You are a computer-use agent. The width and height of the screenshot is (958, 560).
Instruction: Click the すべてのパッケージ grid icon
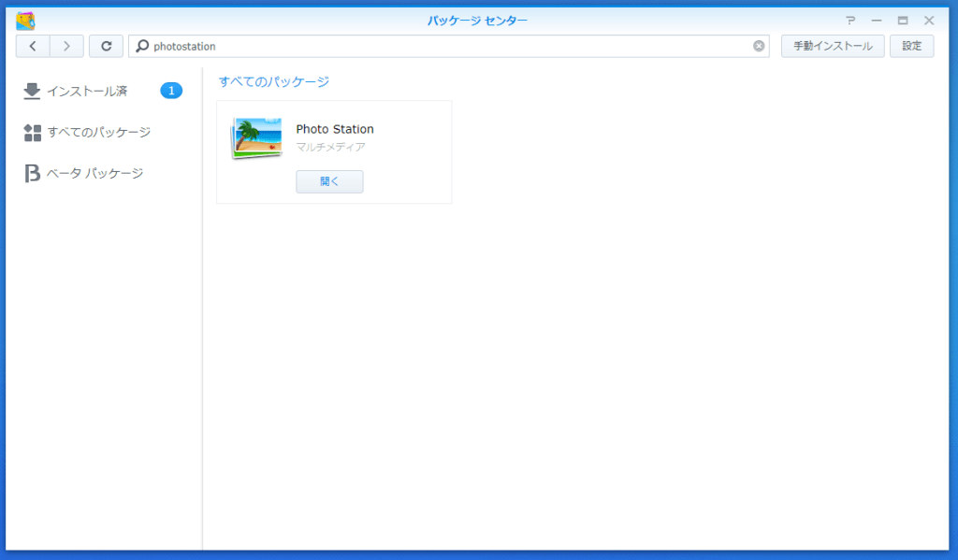point(33,133)
